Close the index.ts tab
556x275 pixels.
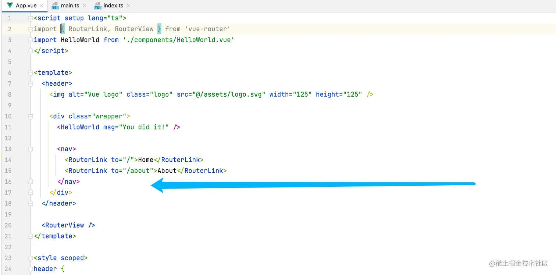(129, 6)
